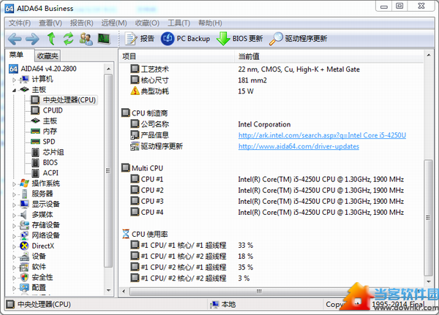Click the green refresh arrows icon
This screenshot has width=439, height=315.
point(68,39)
